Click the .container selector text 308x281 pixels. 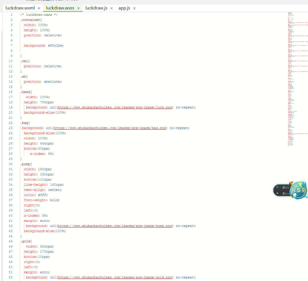[x=31, y=20]
